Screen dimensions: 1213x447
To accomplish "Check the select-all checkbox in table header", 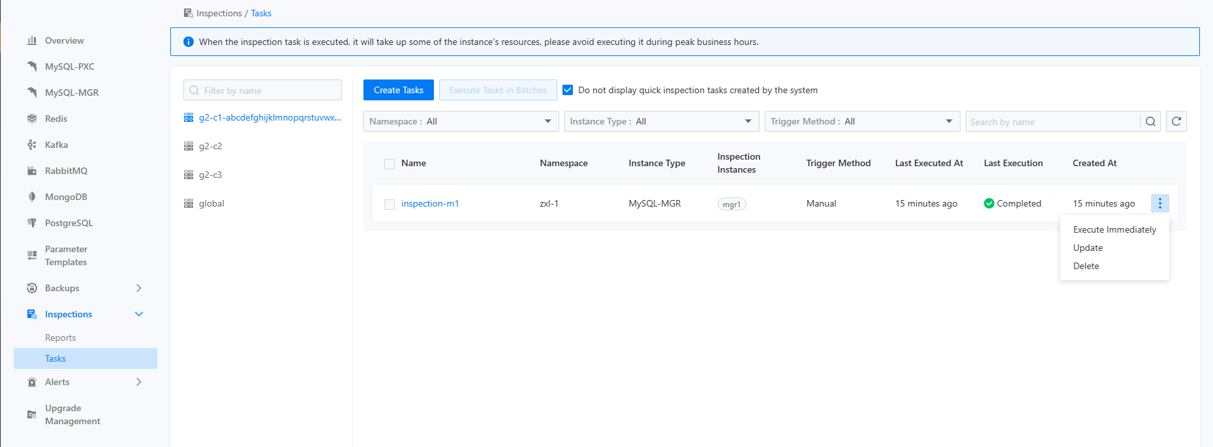I will pos(390,164).
